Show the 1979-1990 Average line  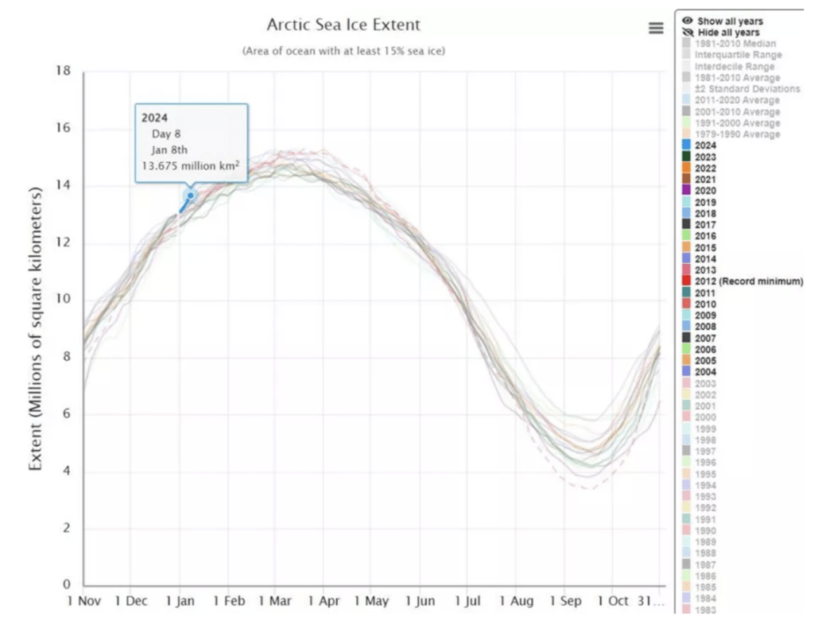pos(737,134)
